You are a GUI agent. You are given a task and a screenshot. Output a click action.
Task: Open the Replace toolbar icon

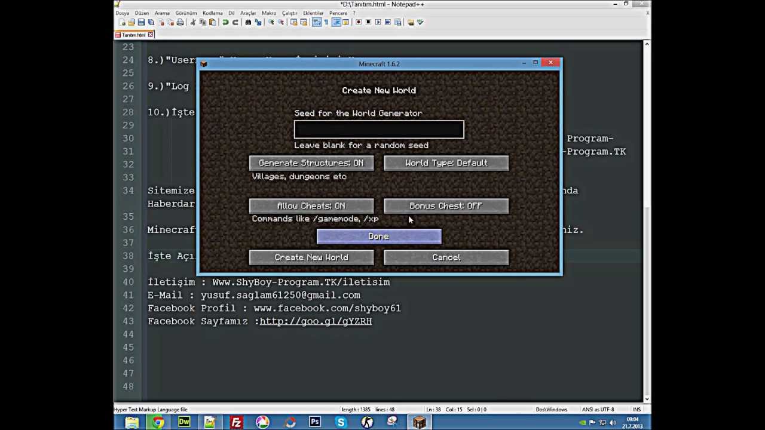pyautogui.click(x=258, y=22)
